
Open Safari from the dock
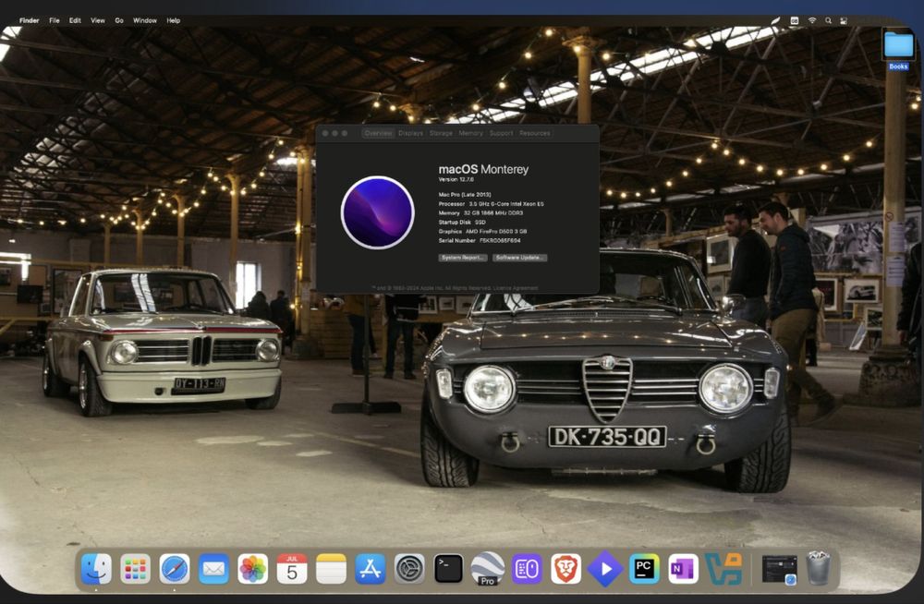click(x=175, y=568)
